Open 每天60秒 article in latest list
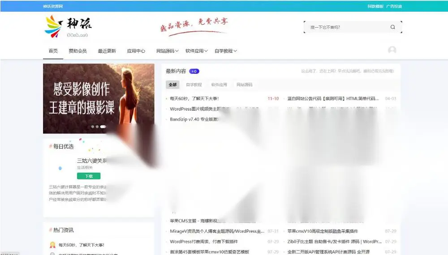This screenshot has width=448, height=255. [x=194, y=98]
